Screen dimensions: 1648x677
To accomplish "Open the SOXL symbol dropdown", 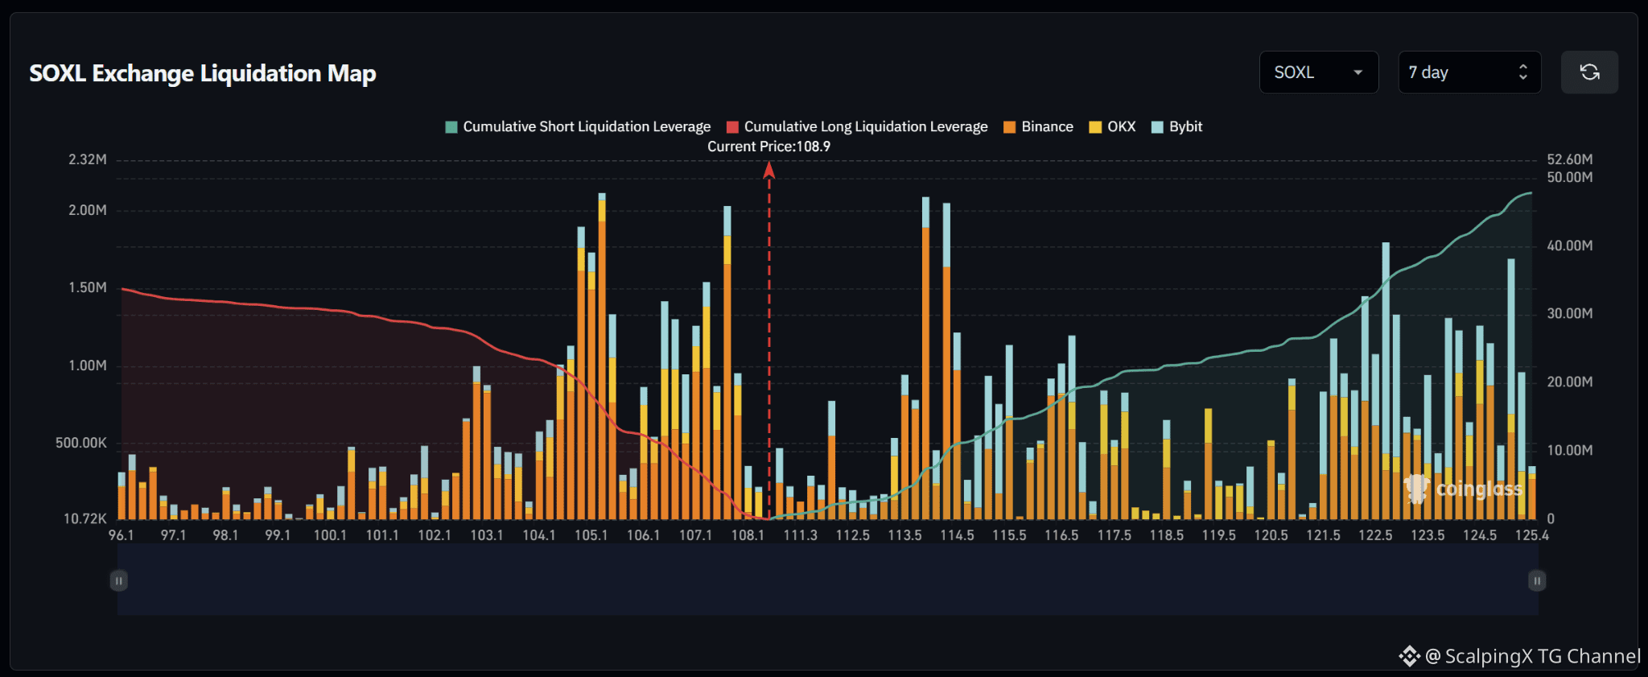I will click(1319, 72).
